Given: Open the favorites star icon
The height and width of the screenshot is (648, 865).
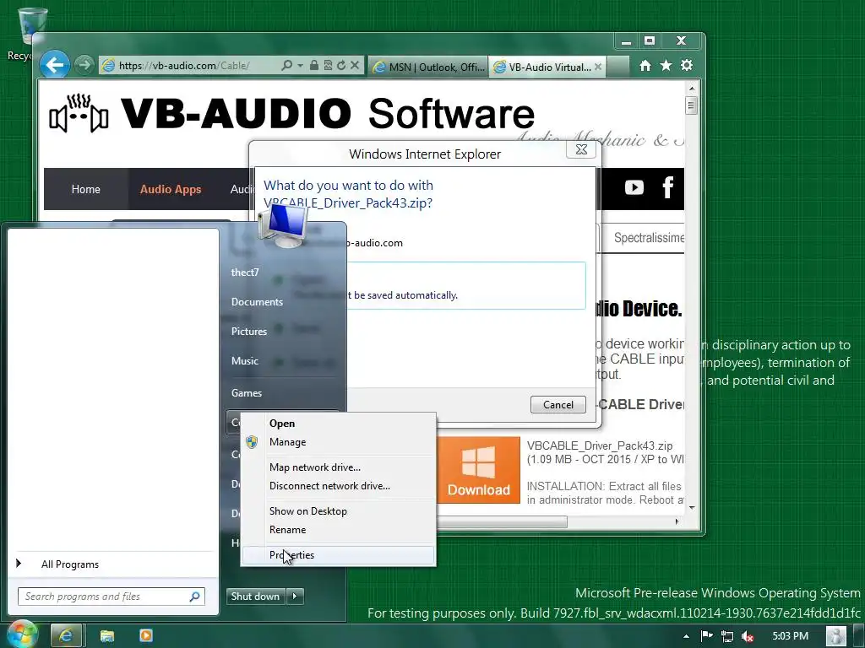Looking at the screenshot, I should point(666,66).
